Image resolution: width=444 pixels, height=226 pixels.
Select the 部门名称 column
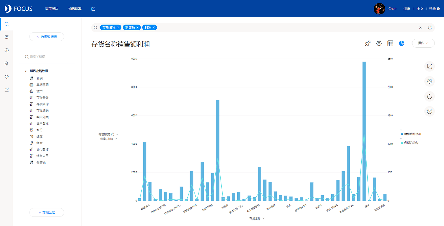point(42,150)
